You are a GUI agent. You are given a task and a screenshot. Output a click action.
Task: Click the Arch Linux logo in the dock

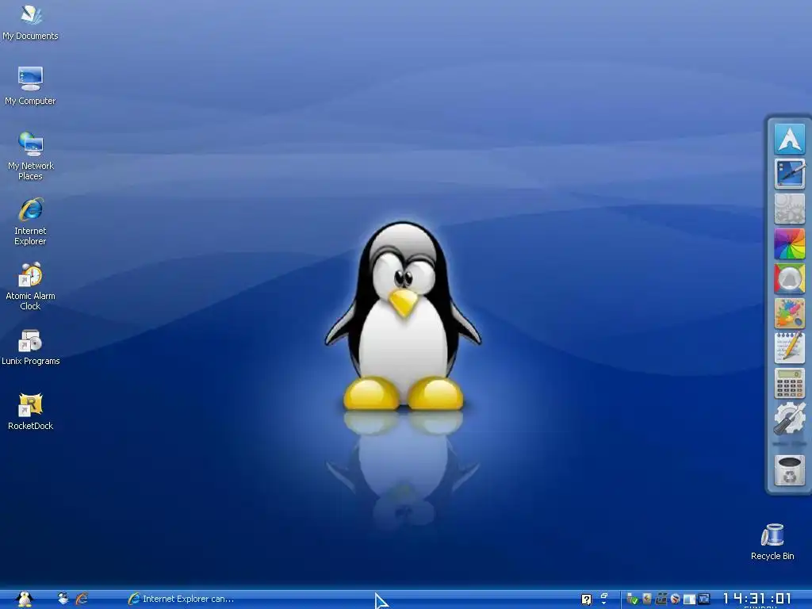[x=789, y=139]
